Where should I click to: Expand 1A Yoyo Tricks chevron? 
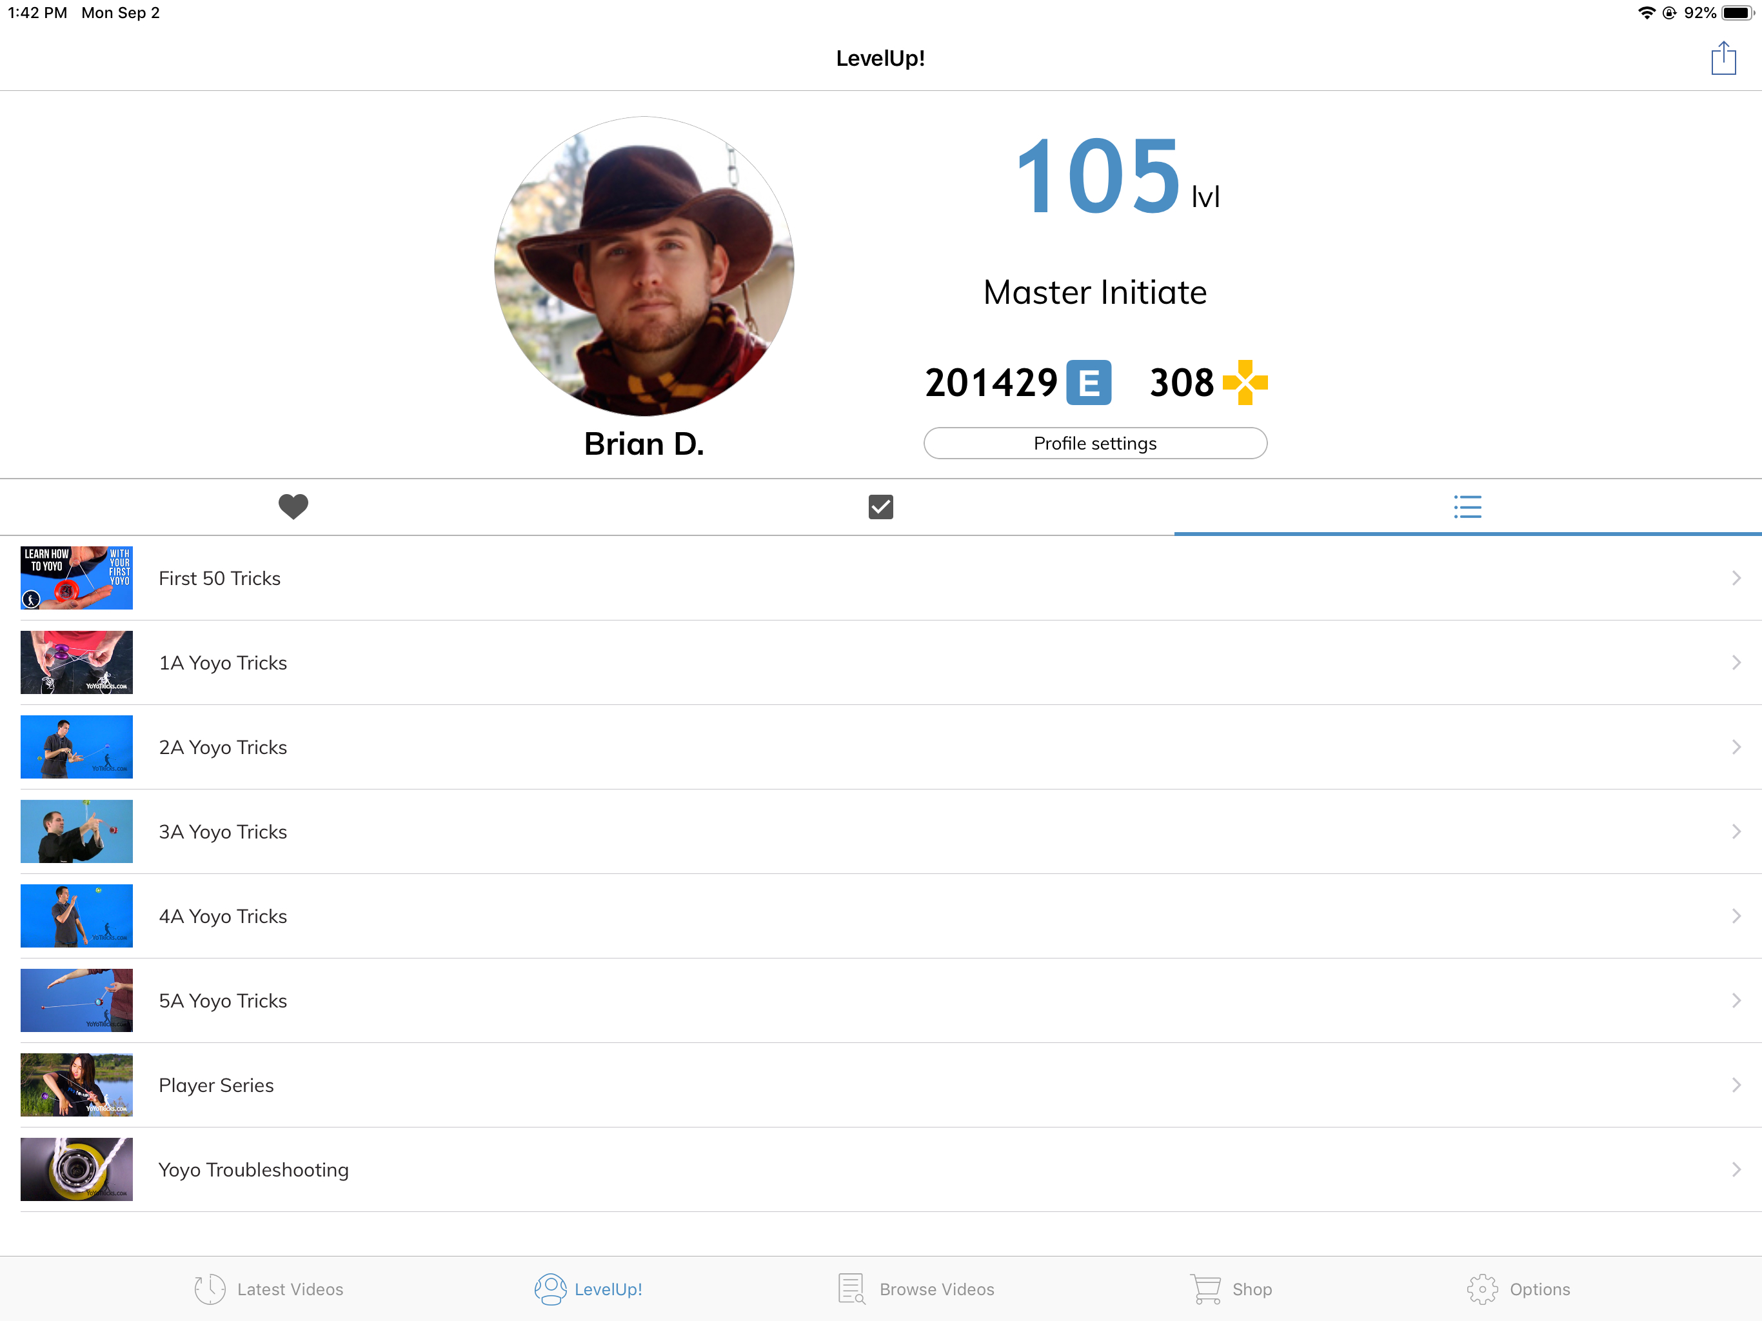coord(1736,662)
